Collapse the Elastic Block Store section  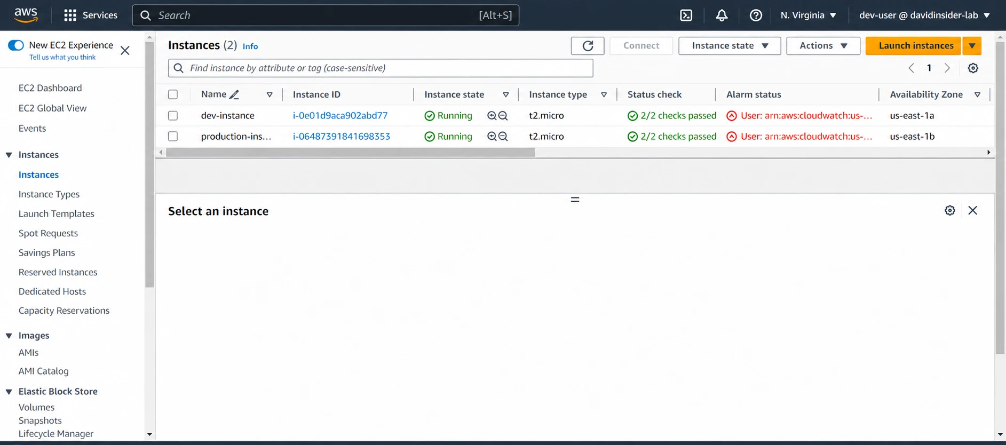pos(9,392)
